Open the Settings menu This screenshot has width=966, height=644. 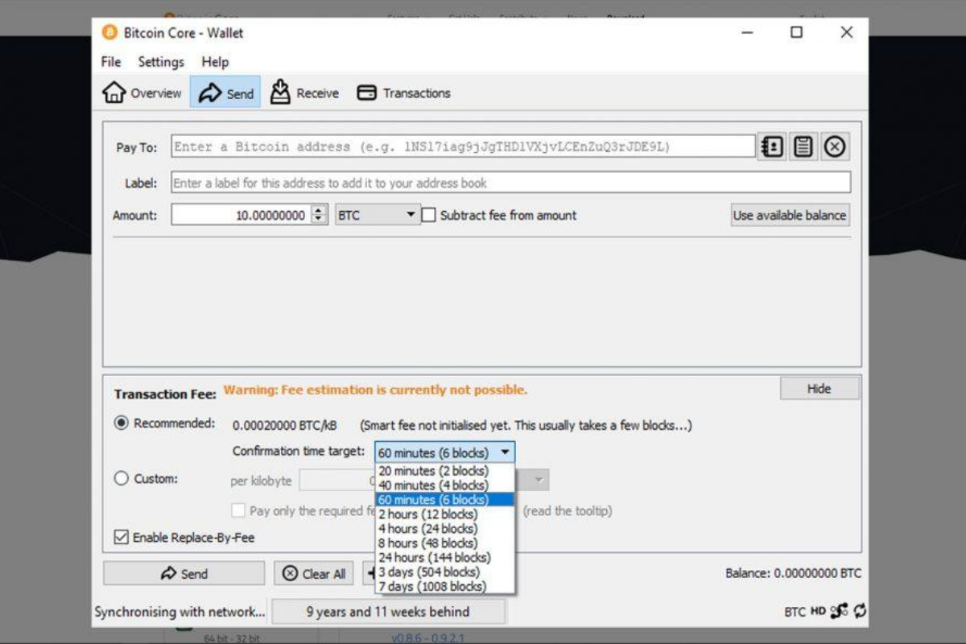coord(161,62)
